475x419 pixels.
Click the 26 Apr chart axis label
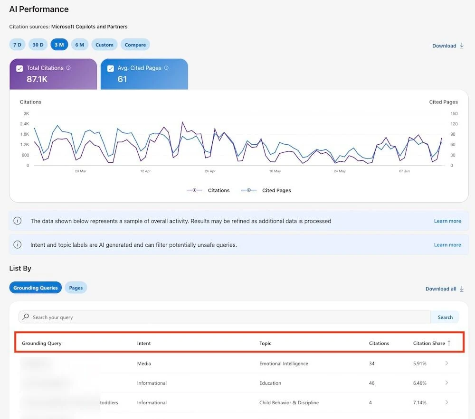tap(210, 171)
